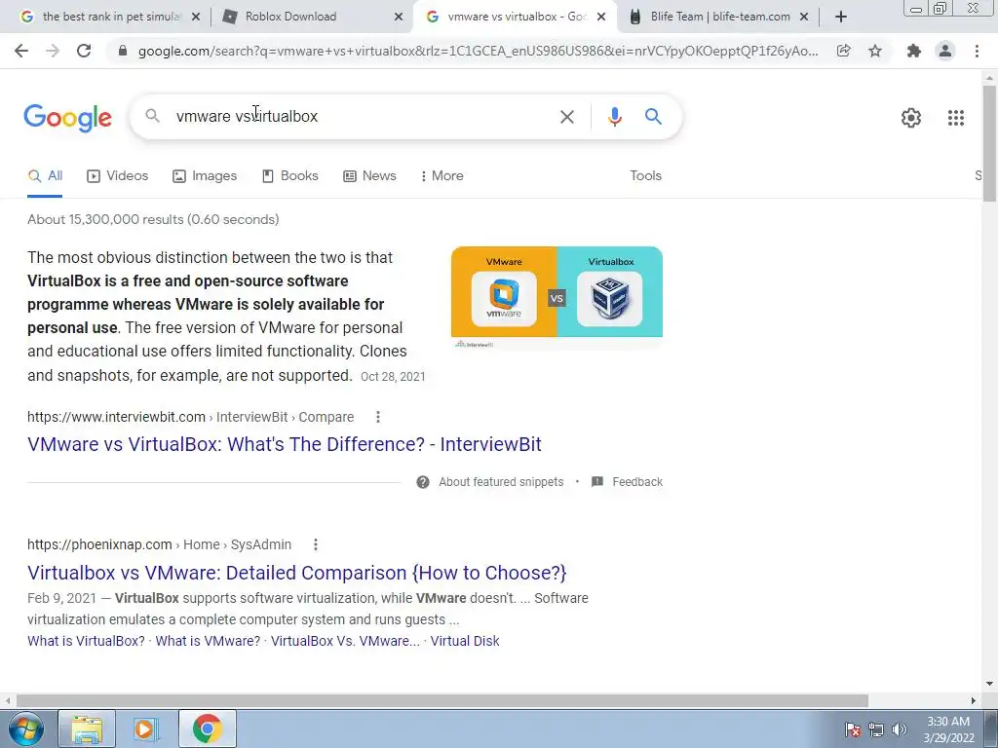Click the Google logo
The image size is (998, 748).
tap(67, 118)
